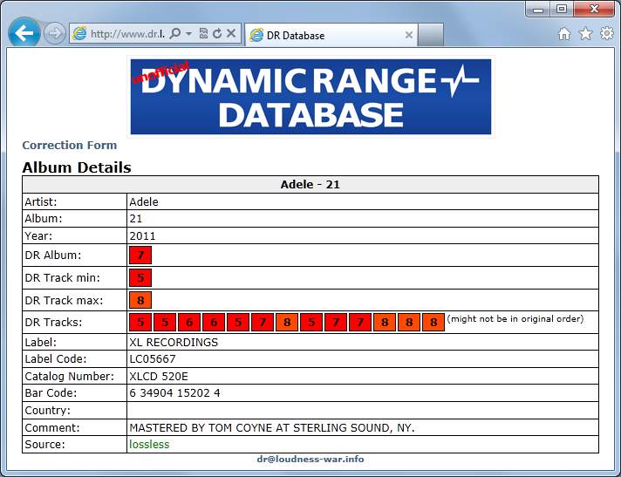Minimize the browser window

click(x=537, y=9)
